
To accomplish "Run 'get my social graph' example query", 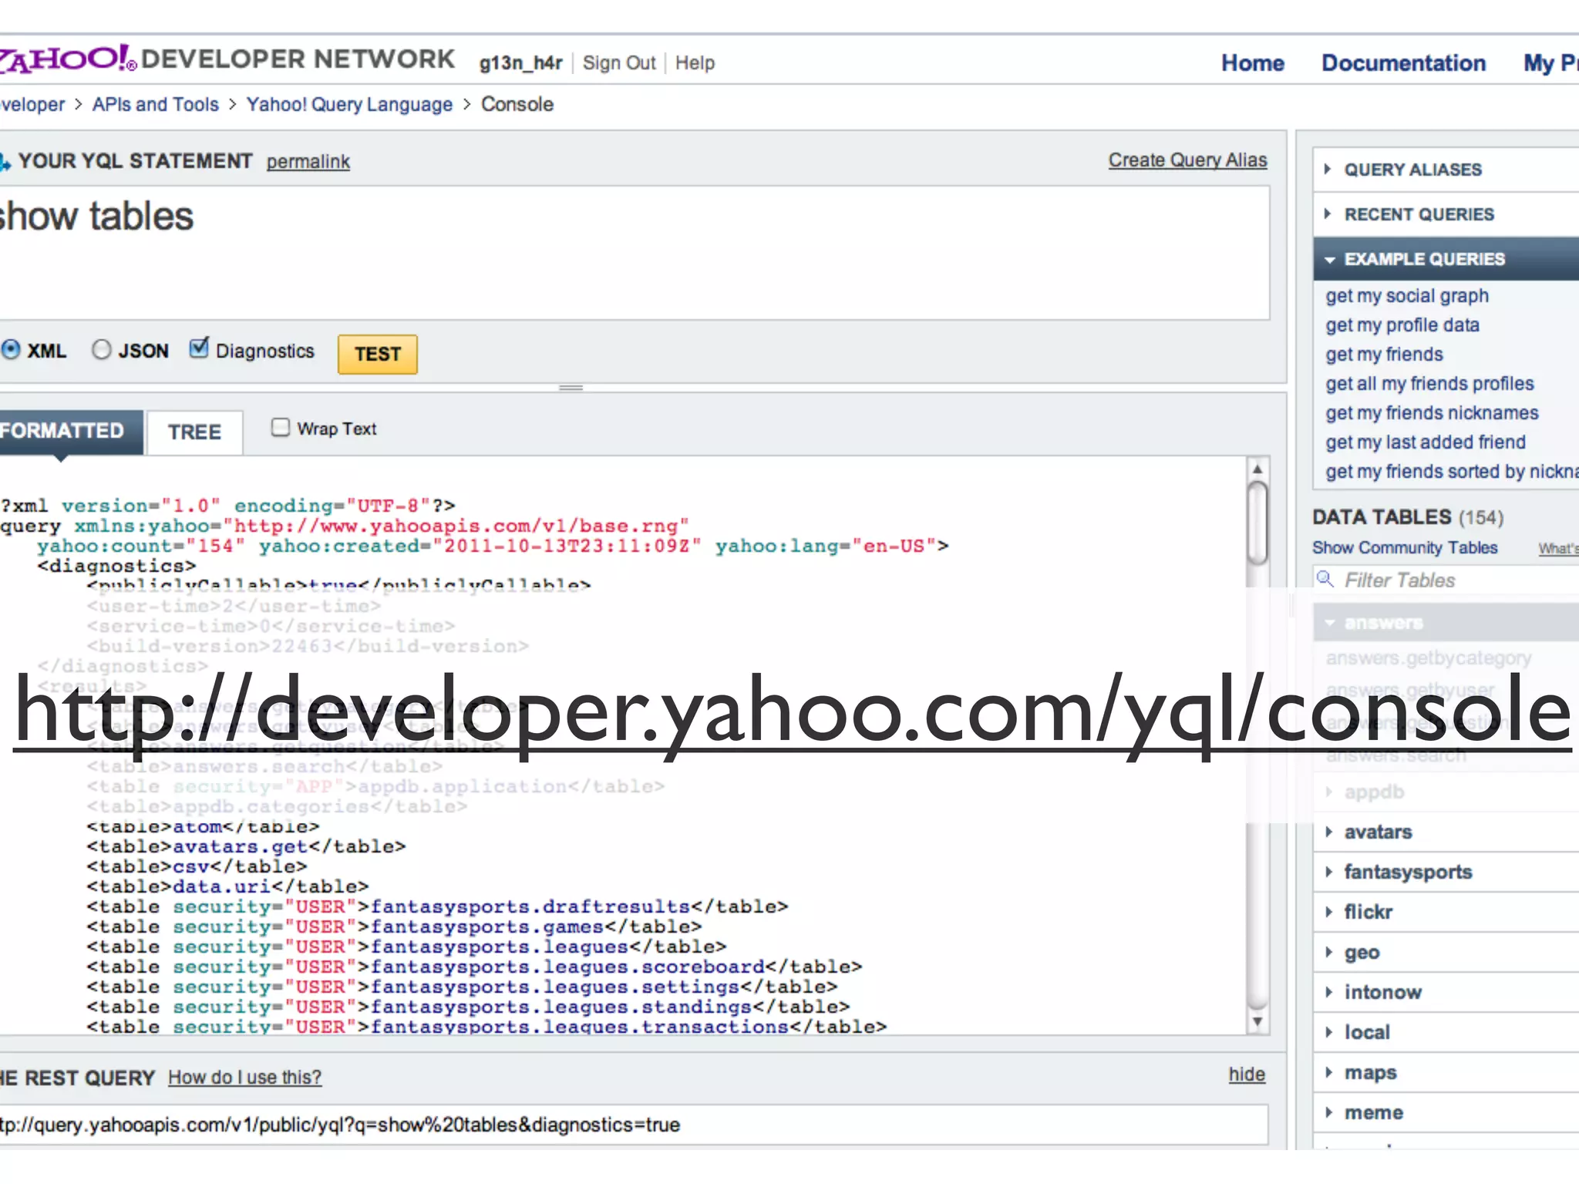I will 1407,296.
